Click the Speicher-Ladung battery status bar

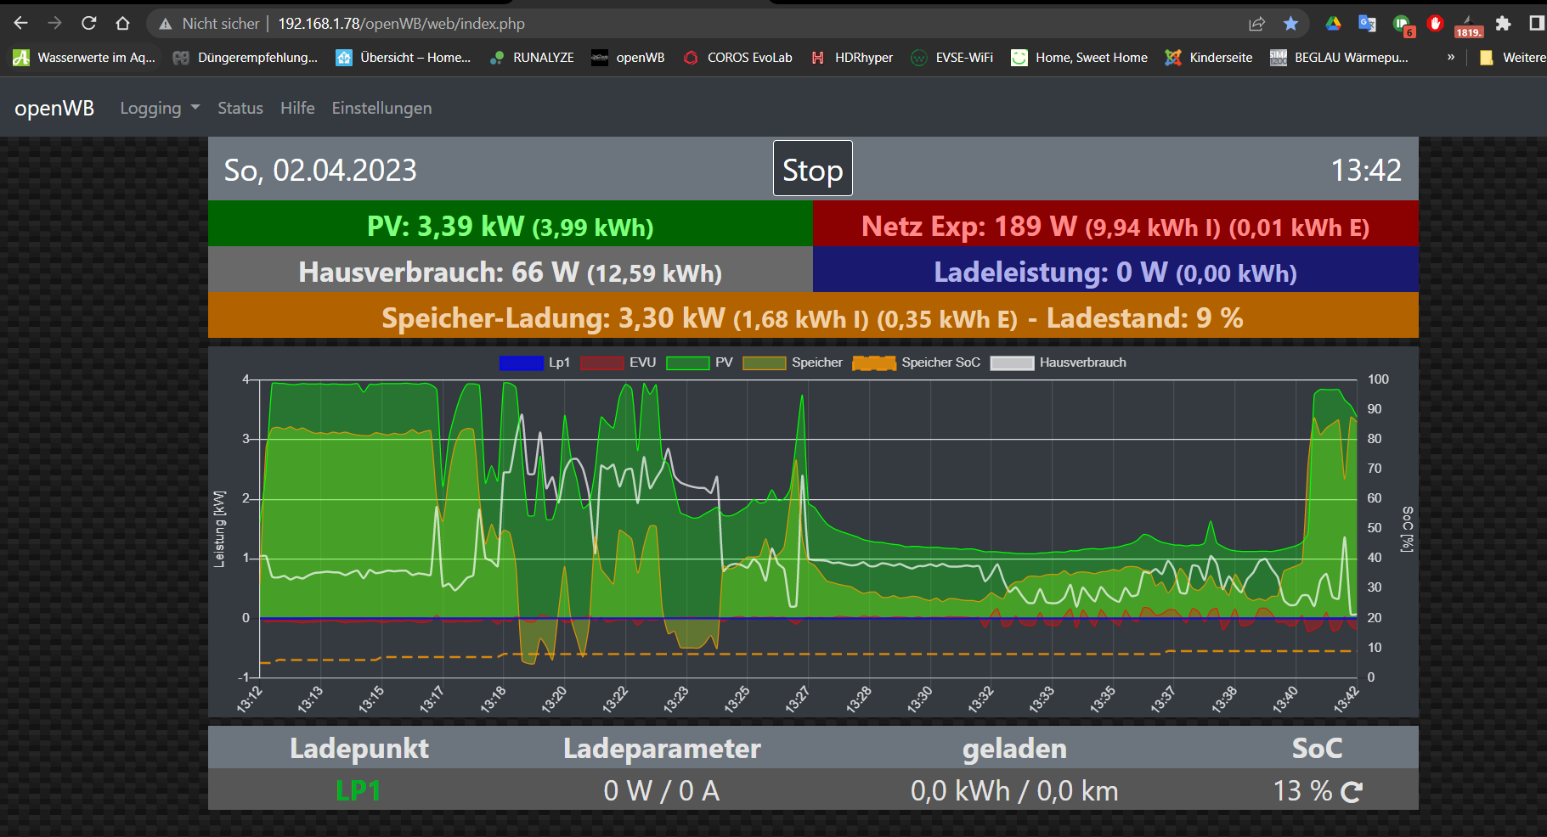tap(813, 316)
